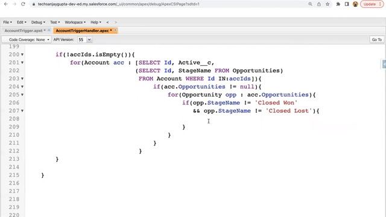Image resolution: width=386 pixels, height=217 pixels.
Task: Click 'Opportunity opp' on line 205
Action: [x=209, y=95]
